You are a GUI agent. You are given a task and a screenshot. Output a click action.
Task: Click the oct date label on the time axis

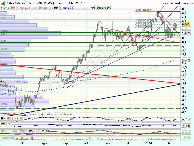[x=86, y=143]
